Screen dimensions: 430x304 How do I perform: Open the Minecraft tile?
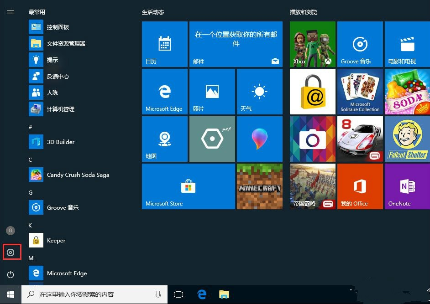point(259,186)
